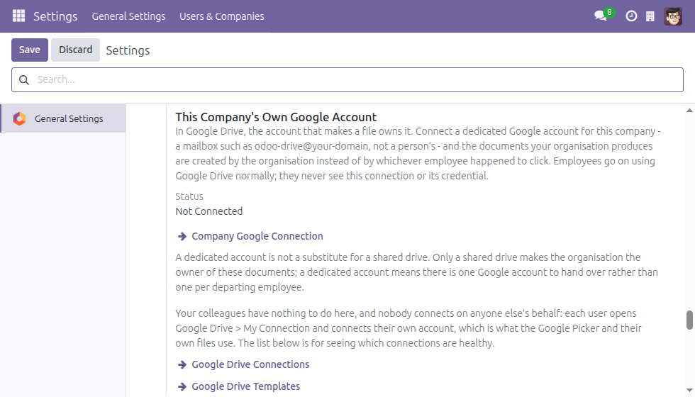Click the 'Not Connected' status value

[208, 211]
